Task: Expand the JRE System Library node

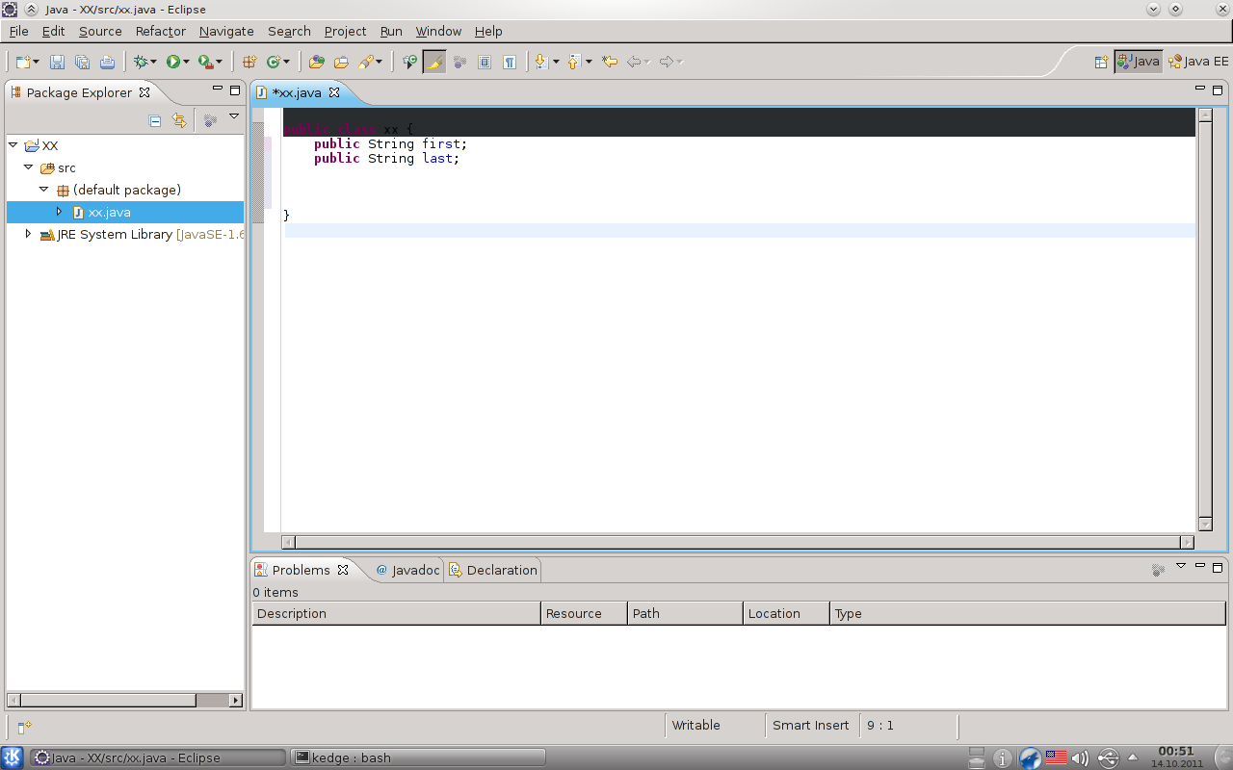Action: 28,234
